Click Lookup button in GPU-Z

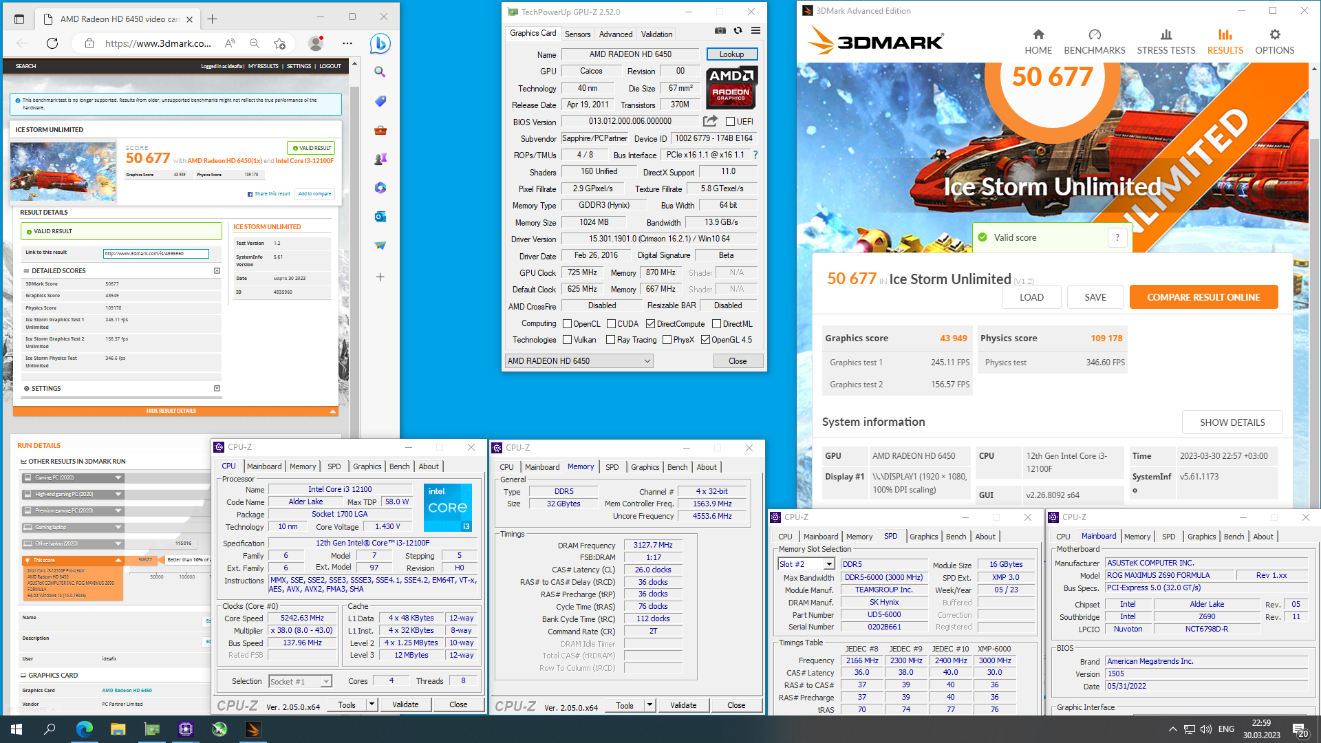click(732, 54)
